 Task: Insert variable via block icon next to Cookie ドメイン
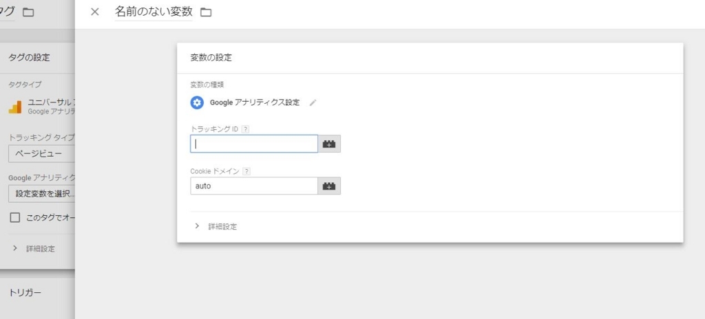(x=329, y=186)
